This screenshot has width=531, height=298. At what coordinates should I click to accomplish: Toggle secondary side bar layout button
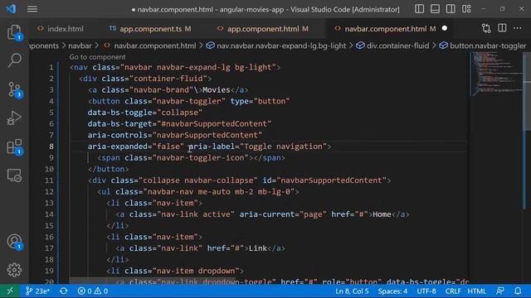click(451, 9)
